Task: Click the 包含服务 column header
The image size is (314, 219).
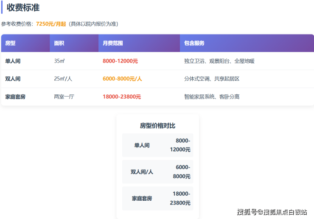Action: coord(194,43)
